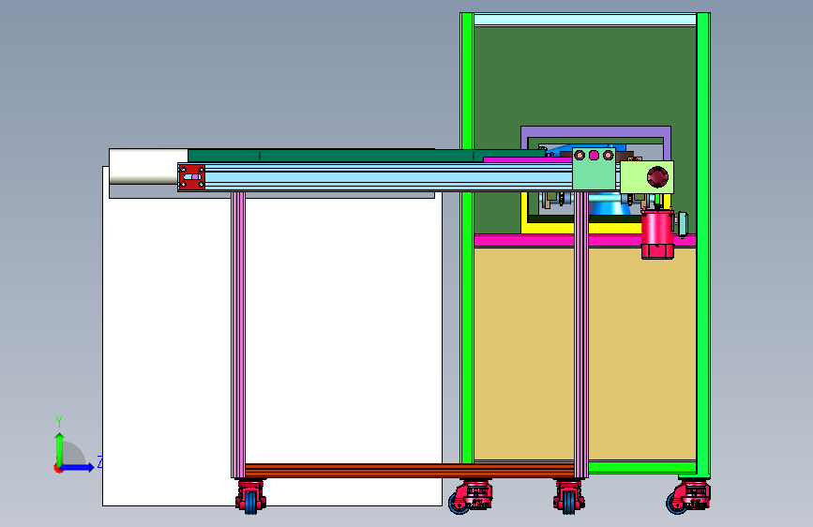
Task: Select the right pink conveyor support leg
Action: coord(581,335)
